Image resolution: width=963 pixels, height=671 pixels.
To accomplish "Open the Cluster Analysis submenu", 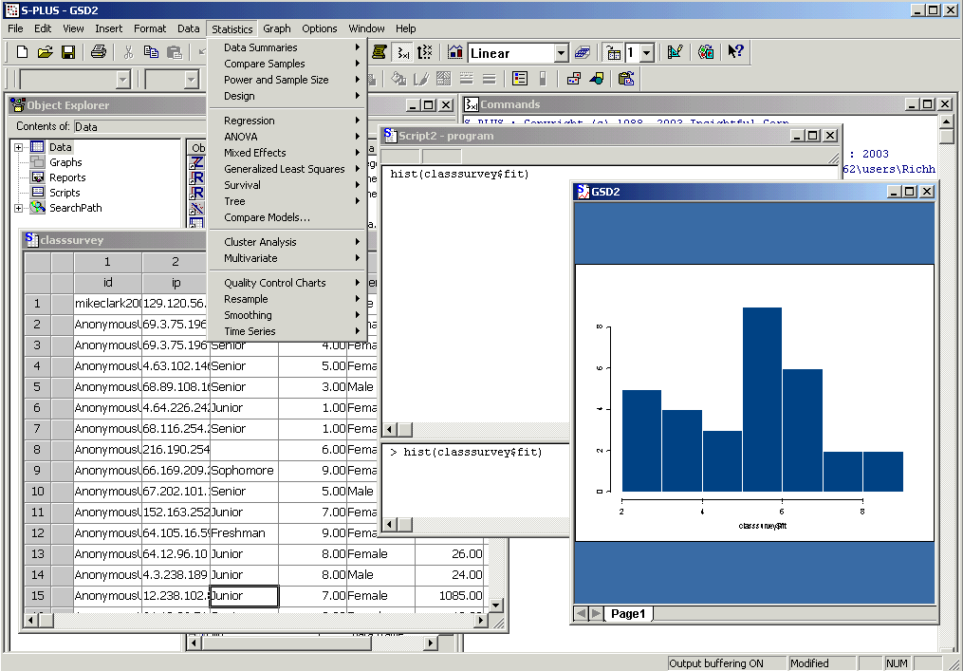I will tap(287, 242).
